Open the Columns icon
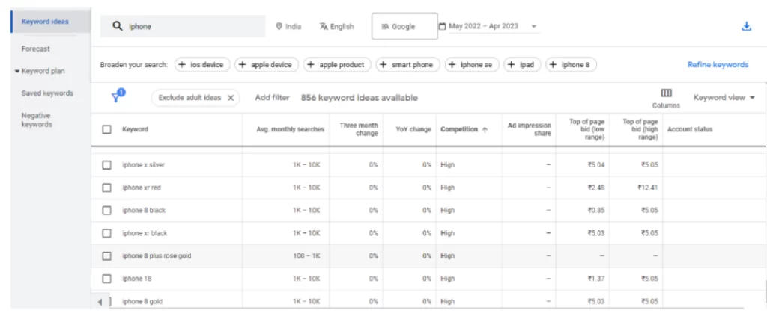This screenshot has height=316, width=767. (666, 93)
